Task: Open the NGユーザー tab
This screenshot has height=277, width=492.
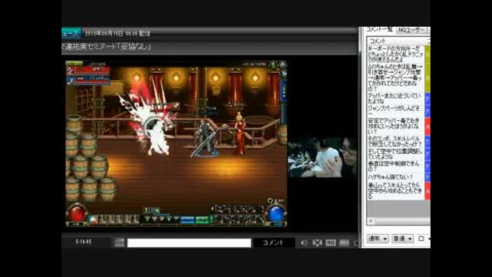Action: pos(412,30)
